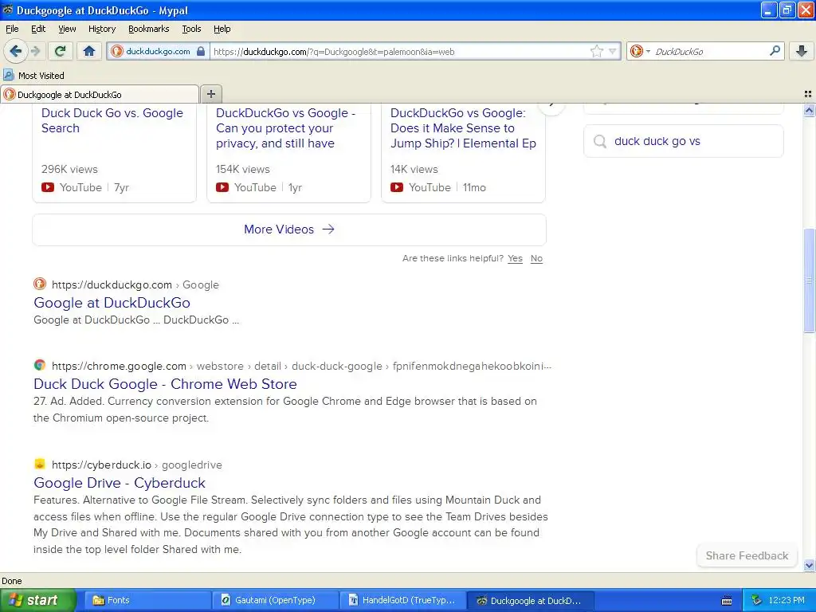Answer No to links helpful question
Image resolution: width=816 pixels, height=612 pixels.
tap(536, 259)
